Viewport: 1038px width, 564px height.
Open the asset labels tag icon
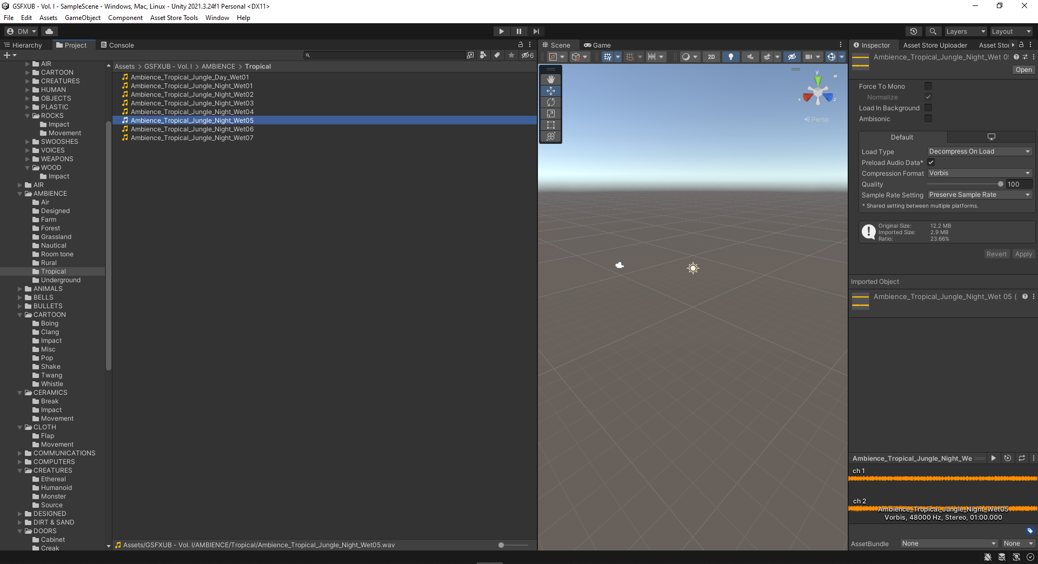[x=1029, y=531]
